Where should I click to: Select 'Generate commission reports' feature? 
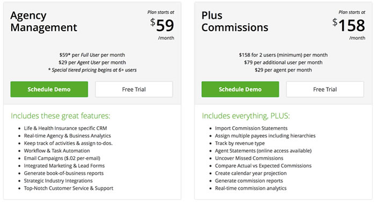[x=249, y=181]
